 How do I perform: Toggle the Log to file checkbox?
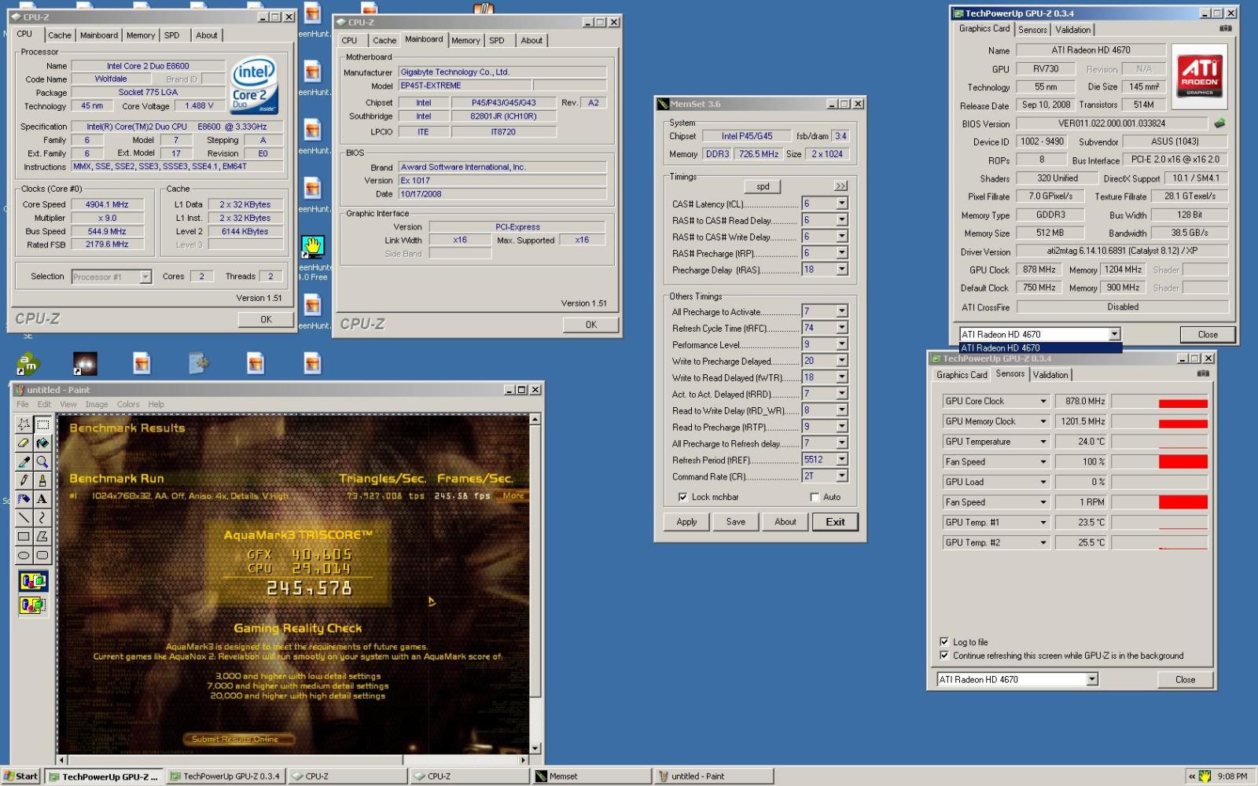944,641
